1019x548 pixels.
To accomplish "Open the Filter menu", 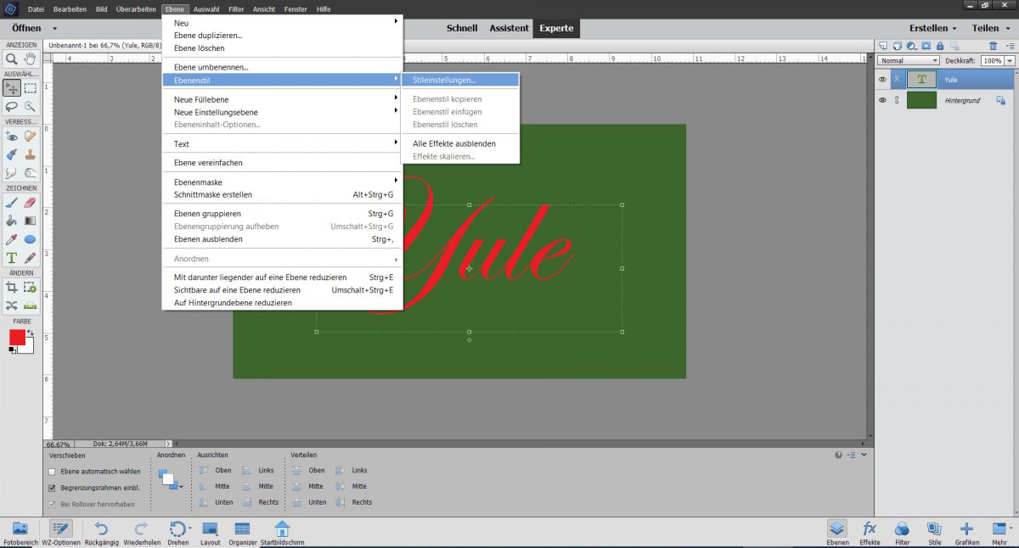I will (x=236, y=8).
